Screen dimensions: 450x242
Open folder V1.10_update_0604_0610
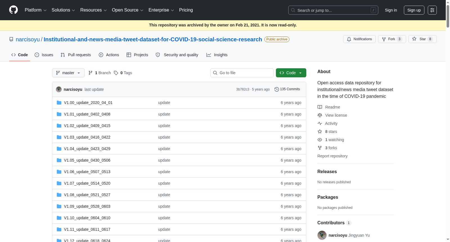87,218
